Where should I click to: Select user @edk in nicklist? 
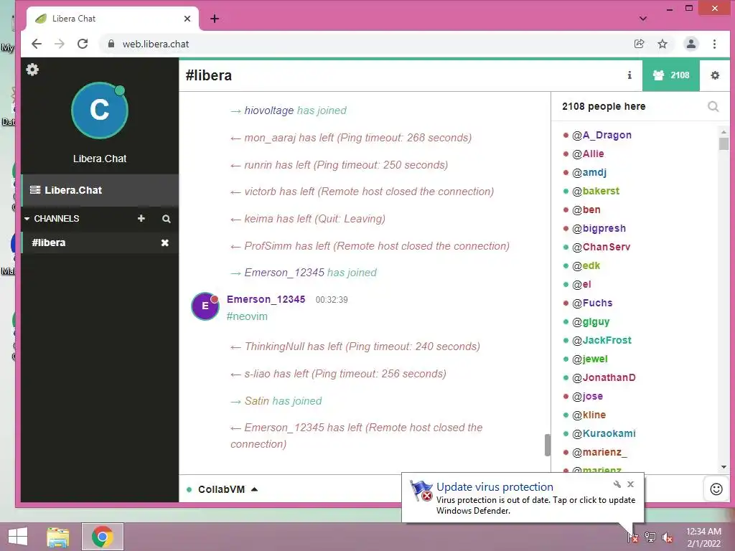586,265
